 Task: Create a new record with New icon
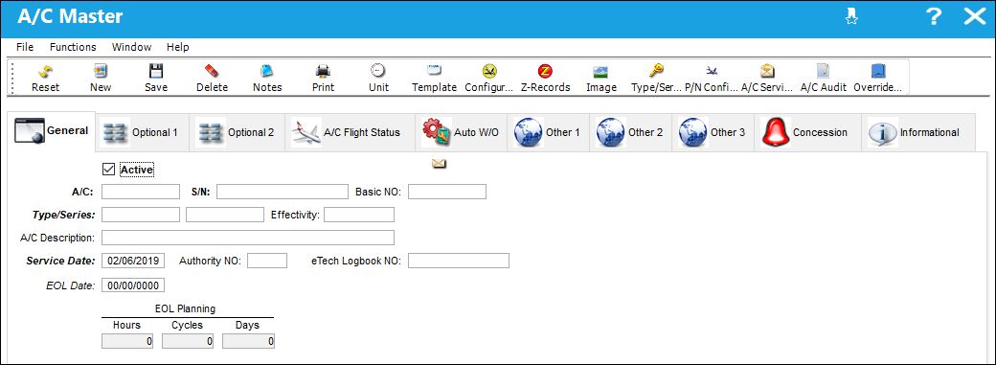[x=101, y=71]
